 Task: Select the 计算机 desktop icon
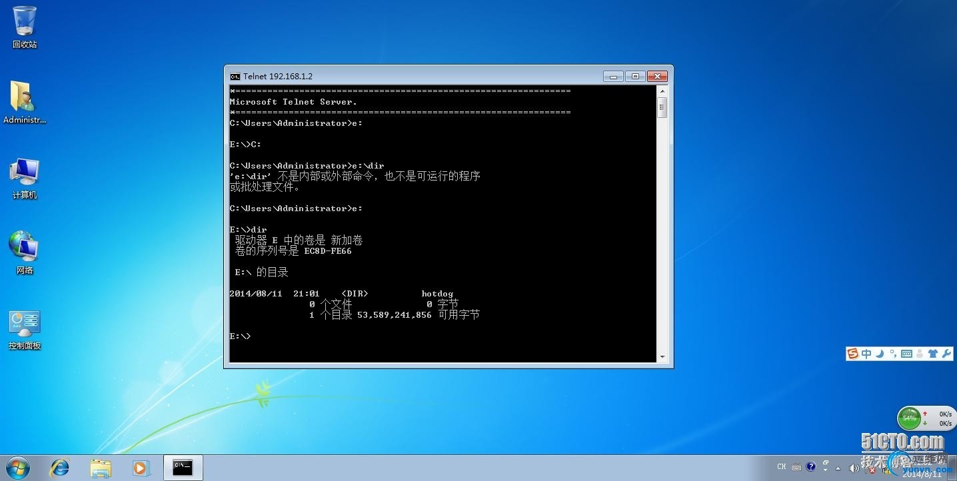(25, 179)
